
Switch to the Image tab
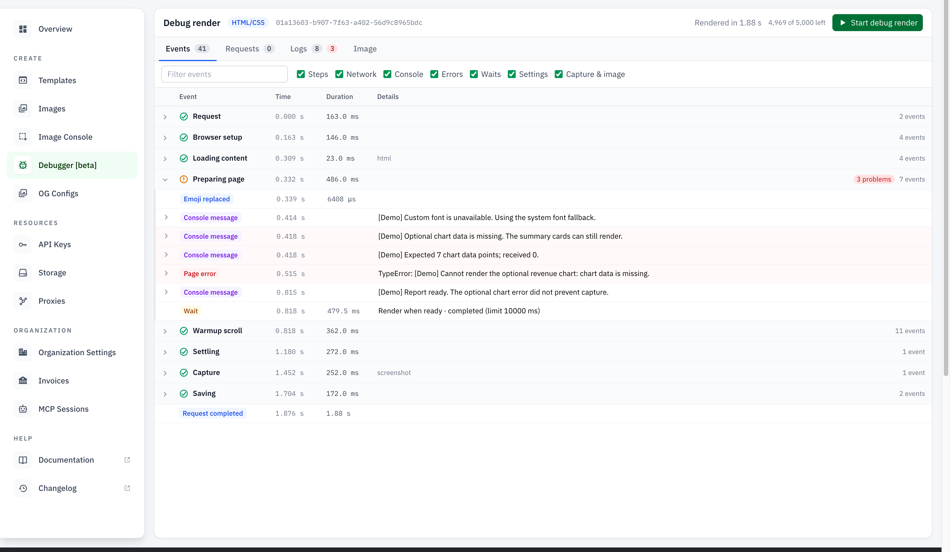click(365, 49)
